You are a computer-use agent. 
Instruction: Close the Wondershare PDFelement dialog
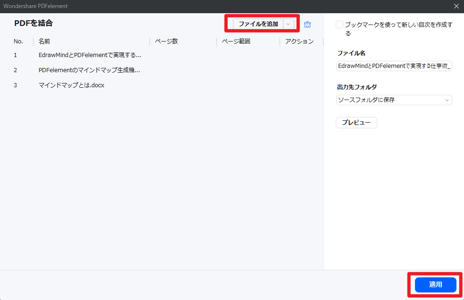point(456,6)
